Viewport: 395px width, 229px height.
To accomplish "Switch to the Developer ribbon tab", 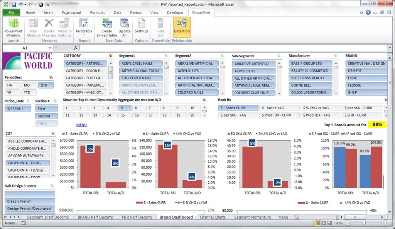I will pyautogui.click(x=175, y=13).
